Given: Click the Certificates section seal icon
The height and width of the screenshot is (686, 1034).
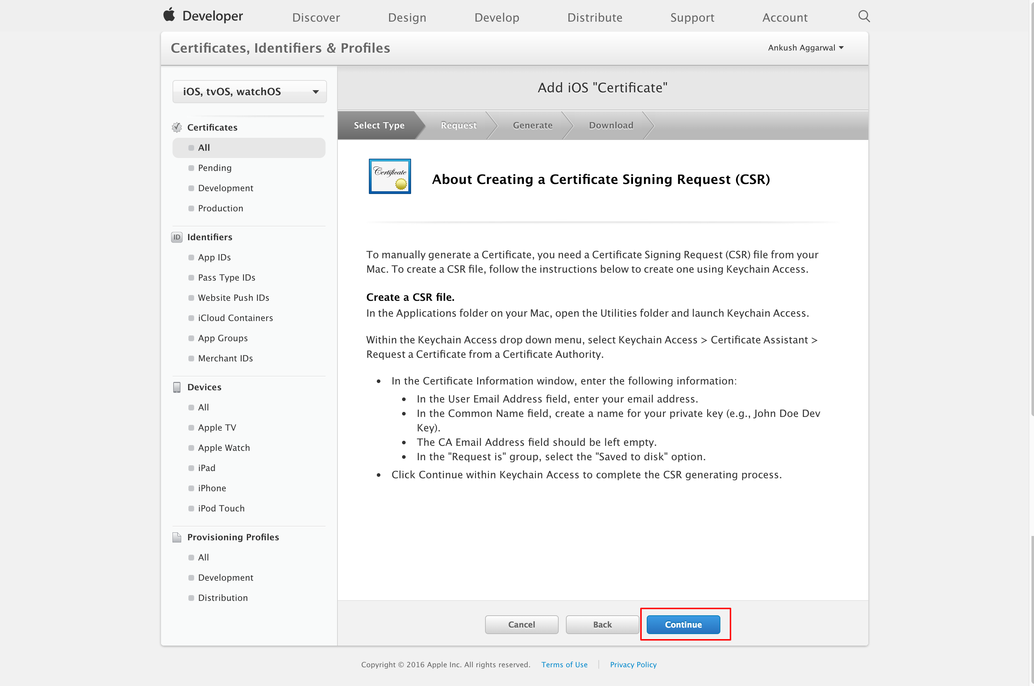Looking at the screenshot, I should click(x=177, y=127).
